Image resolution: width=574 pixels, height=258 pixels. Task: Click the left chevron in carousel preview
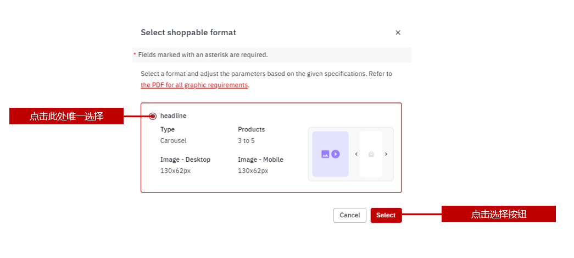point(356,155)
